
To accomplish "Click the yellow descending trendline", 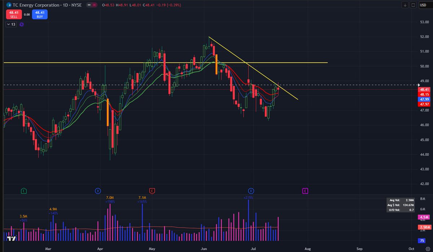I will (x=253, y=68).
